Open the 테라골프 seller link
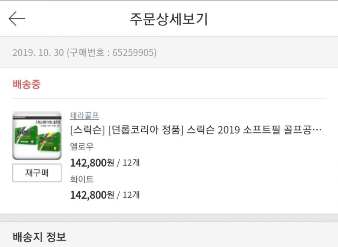Image resolution: width=338 pixels, height=247 pixels. coord(84,116)
